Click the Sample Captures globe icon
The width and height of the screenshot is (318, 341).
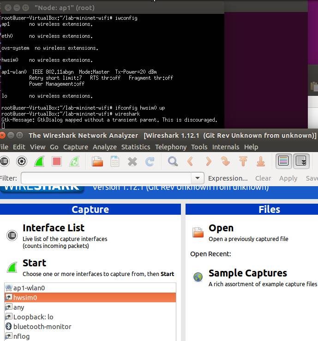tap(198, 277)
